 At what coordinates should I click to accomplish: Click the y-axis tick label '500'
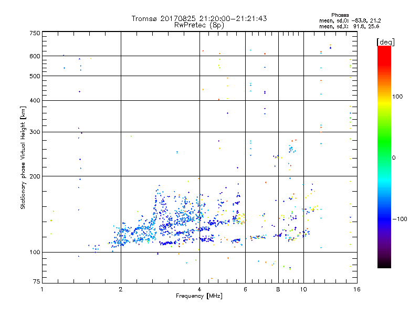pyautogui.click(x=35, y=76)
